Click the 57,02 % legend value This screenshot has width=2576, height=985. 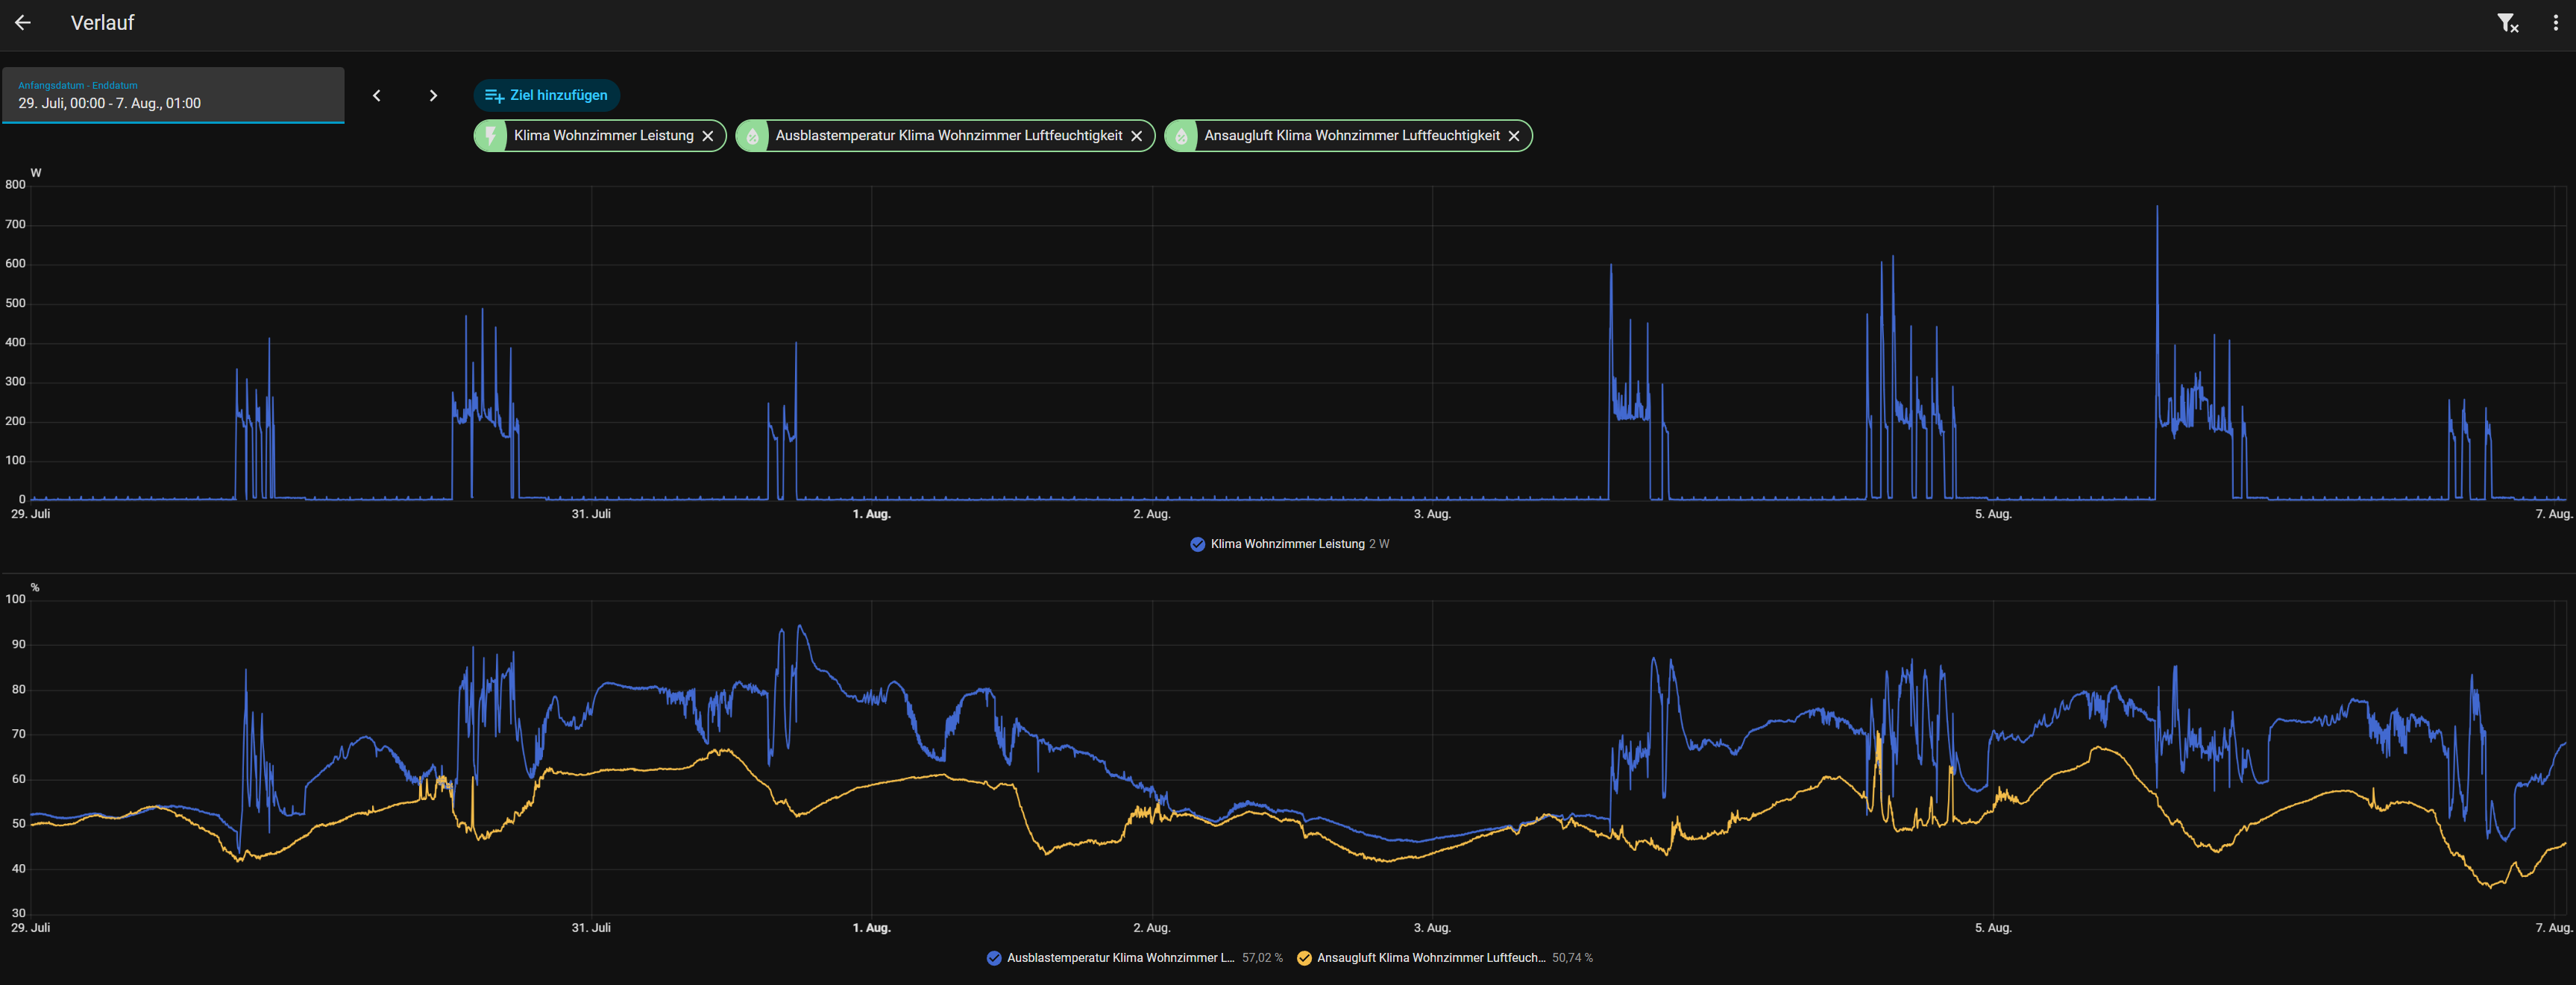[1262, 959]
